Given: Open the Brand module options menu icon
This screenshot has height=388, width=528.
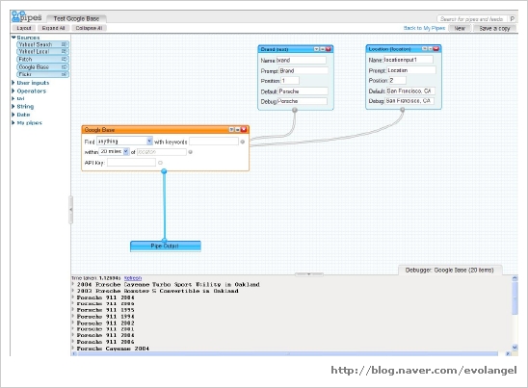Looking at the screenshot, I should tap(316, 49).
